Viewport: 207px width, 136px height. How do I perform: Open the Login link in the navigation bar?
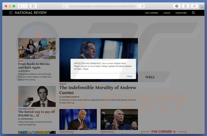(167, 13)
